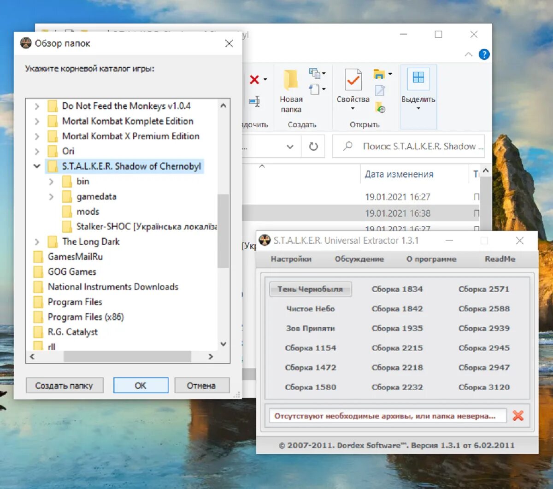The height and width of the screenshot is (489, 553).
Task: Open Настройки menu in Extractor
Action: point(291,259)
